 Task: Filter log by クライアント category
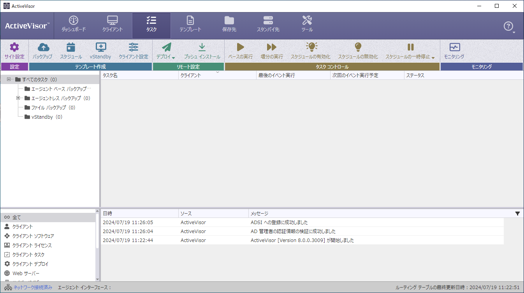47,226
